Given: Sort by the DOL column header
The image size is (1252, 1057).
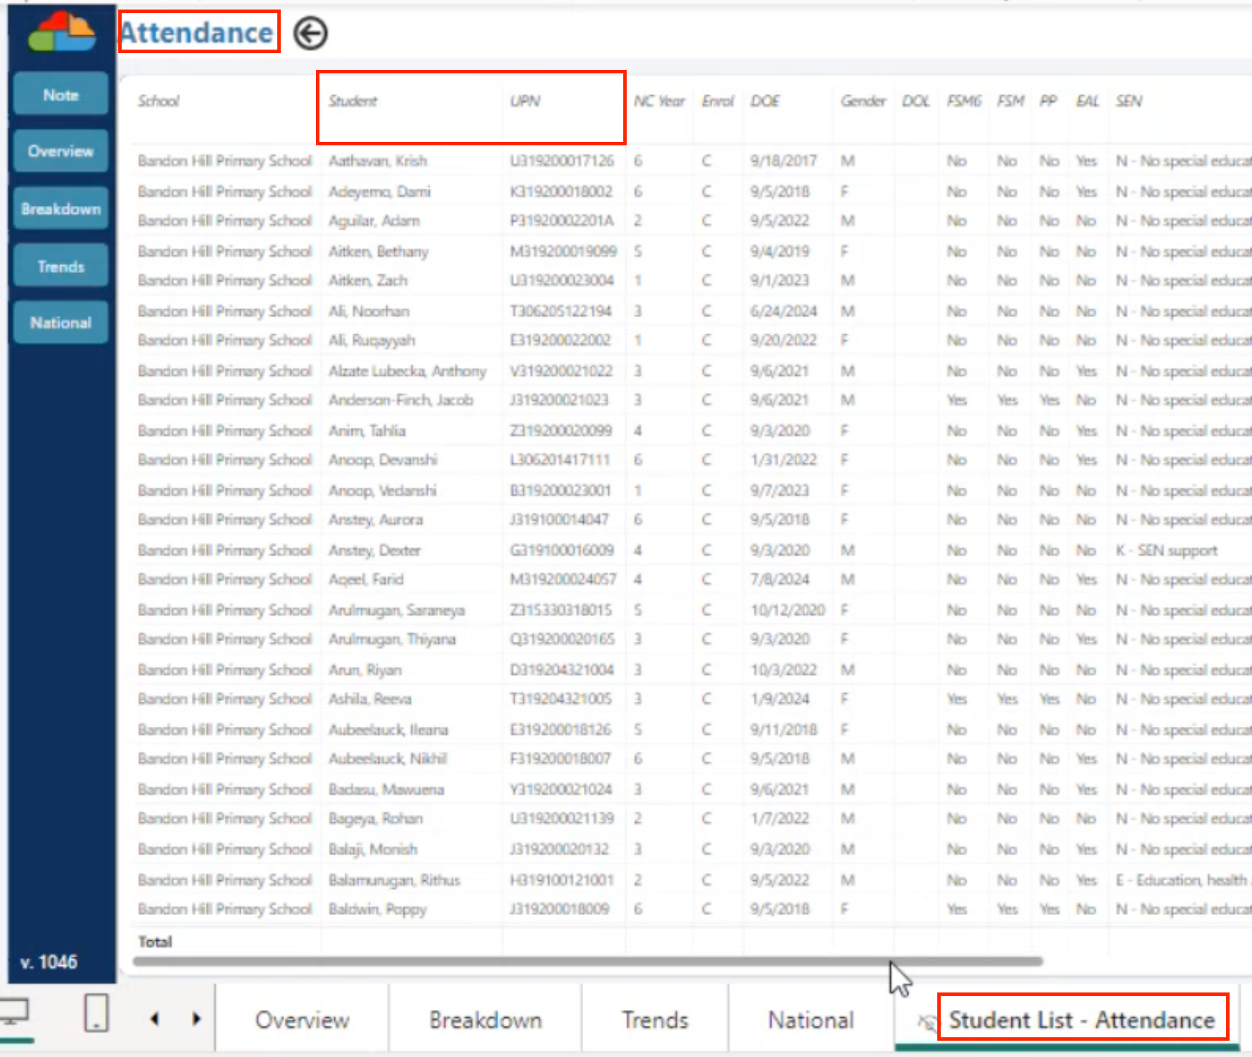Looking at the screenshot, I should coord(916,101).
